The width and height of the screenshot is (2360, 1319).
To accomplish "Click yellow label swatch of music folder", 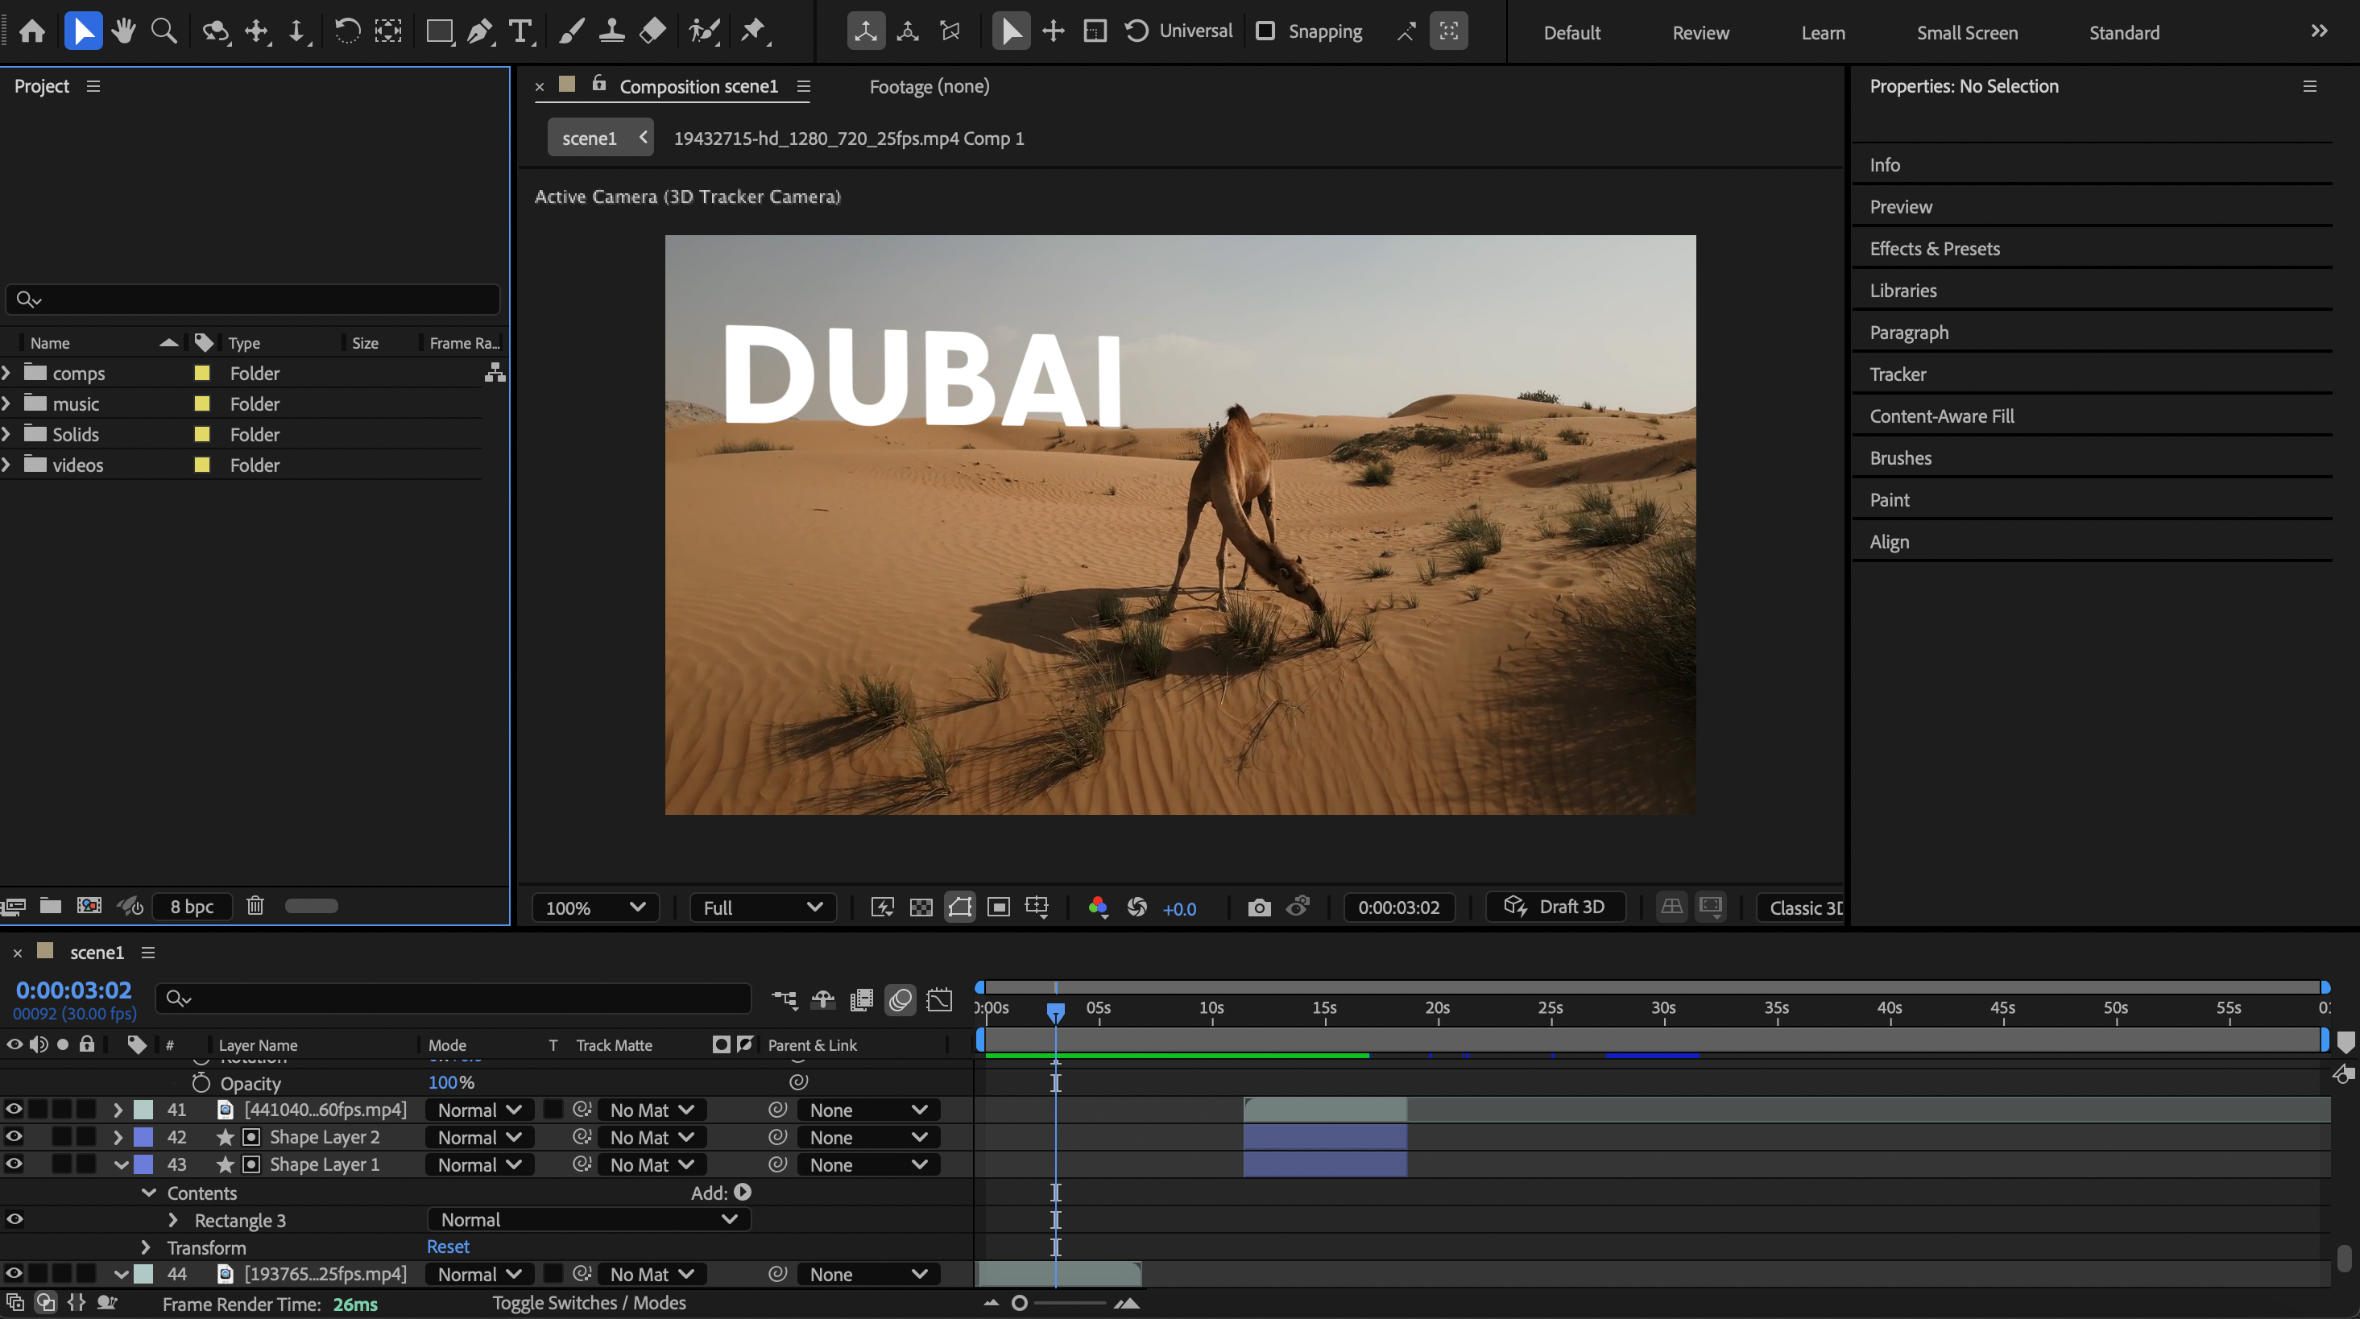I will click(202, 404).
